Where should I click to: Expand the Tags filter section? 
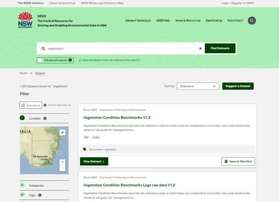coord(22,195)
